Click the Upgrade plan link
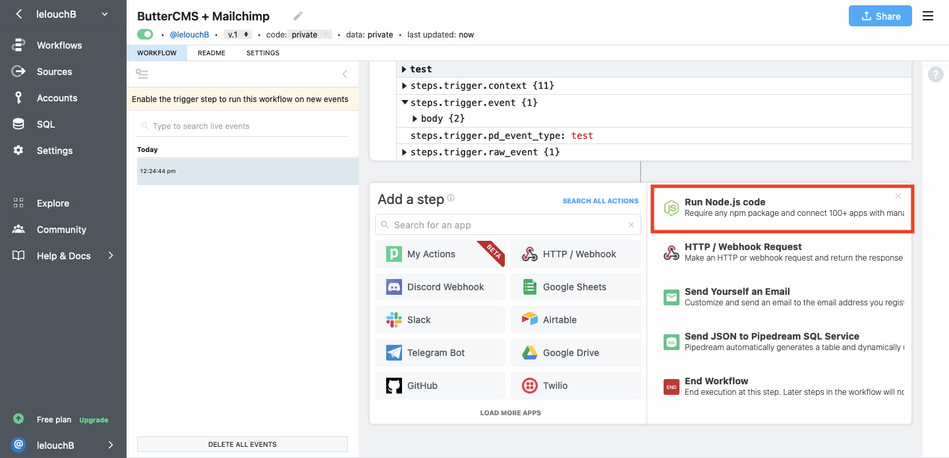The width and height of the screenshot is (949, 458). pos(94,420)
